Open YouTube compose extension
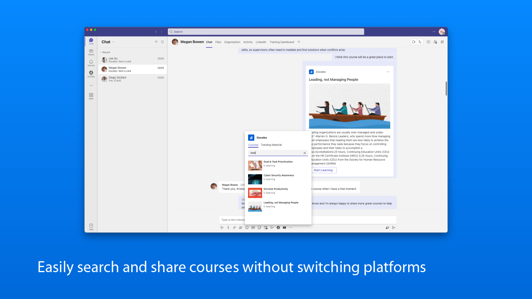 [284, 227]
